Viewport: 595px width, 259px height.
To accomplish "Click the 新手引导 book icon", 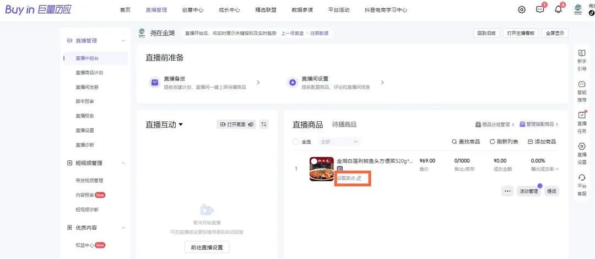I will 581,53.
